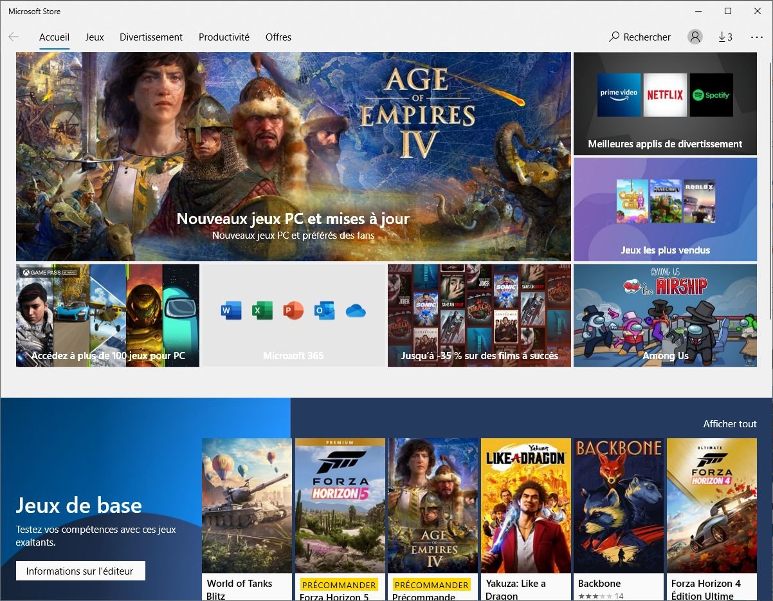The height and width of the screenshot is (601, 773).
Task: Go to the Offres tab
Action: (278, 37)
